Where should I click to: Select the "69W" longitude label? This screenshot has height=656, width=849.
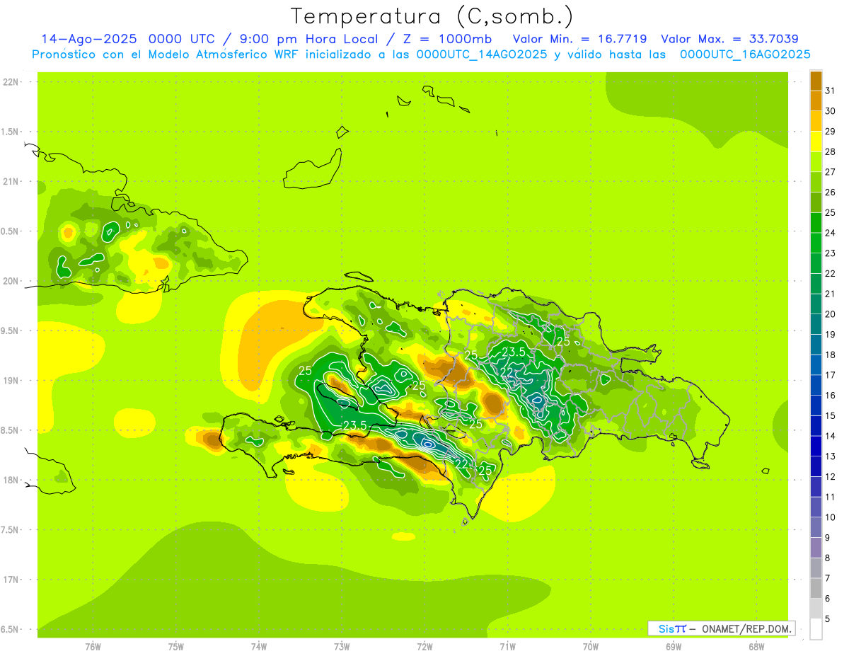click(x=674, y=646)
